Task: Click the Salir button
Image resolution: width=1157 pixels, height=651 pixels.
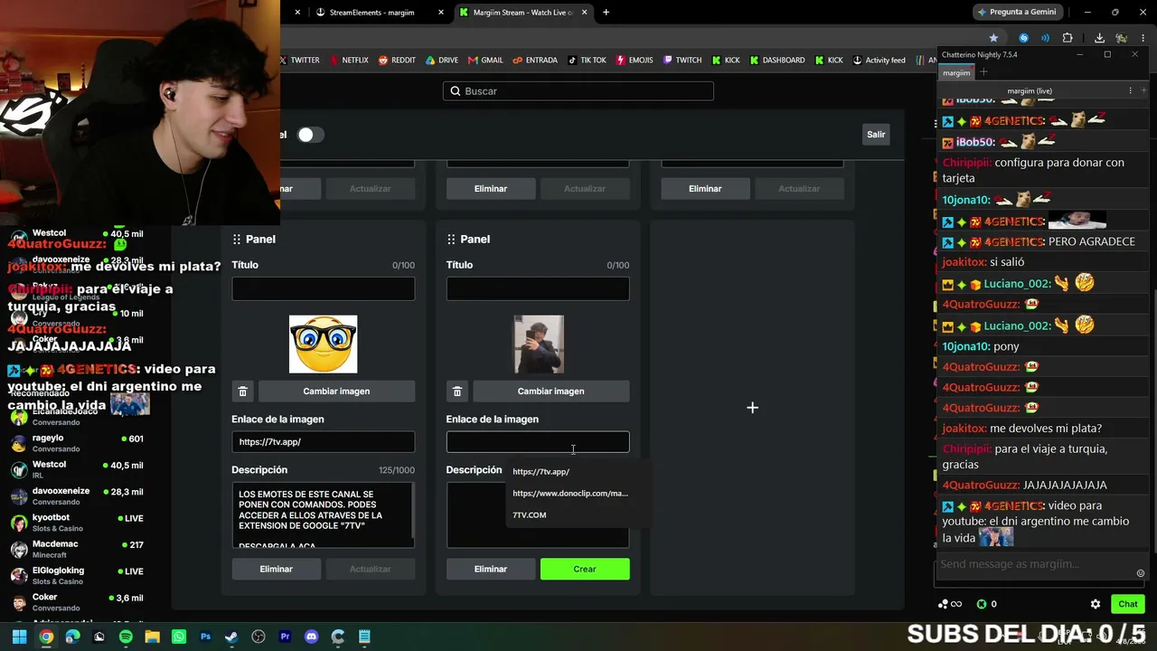Action: [876, 135]
